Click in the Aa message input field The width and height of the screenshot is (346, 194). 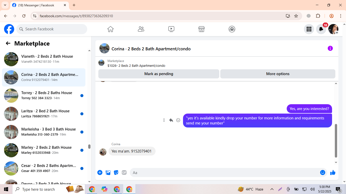coord(224,173)
